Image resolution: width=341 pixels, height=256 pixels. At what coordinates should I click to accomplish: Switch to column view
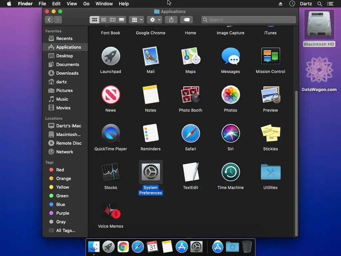[x=113, y=20]
